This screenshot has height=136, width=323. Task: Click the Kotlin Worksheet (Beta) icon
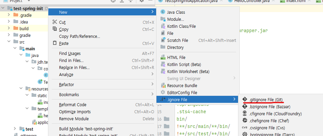pos(163,71)
